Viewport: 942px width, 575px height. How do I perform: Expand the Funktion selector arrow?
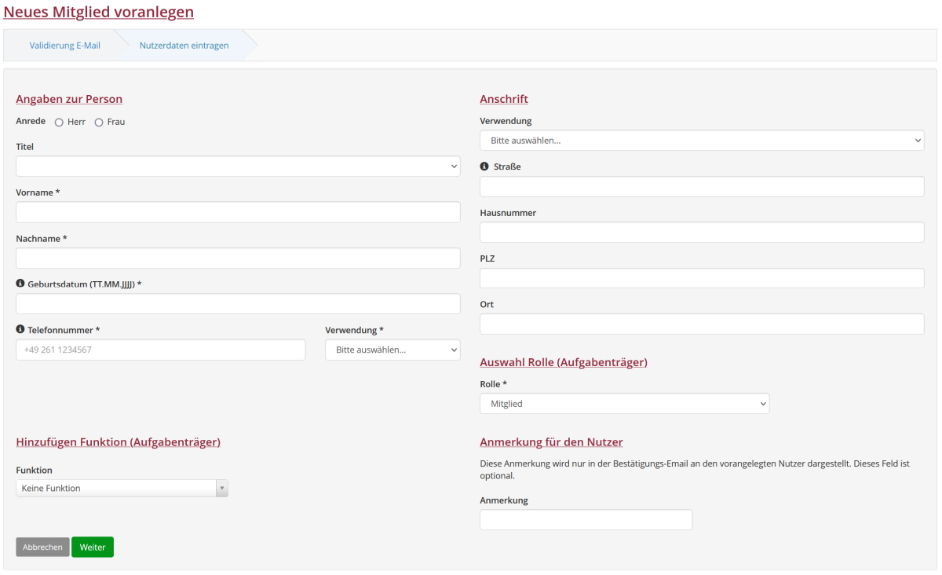point(222,489)
